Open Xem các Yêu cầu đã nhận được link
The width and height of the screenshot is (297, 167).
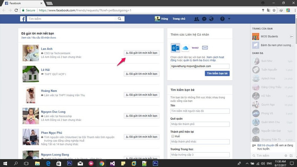pos(39,38)
